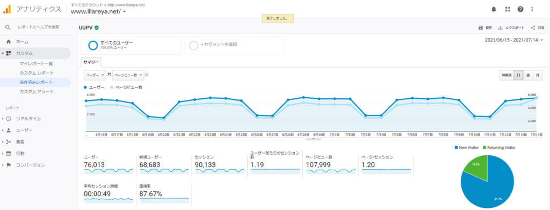Open the www.illareya.net property dropdown
The height and width of the screenshot is (210, 550).
(98, 11)
